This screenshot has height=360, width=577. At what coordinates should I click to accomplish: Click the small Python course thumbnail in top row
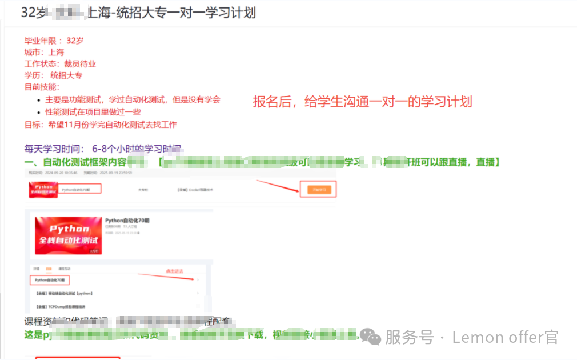(41, 189)
